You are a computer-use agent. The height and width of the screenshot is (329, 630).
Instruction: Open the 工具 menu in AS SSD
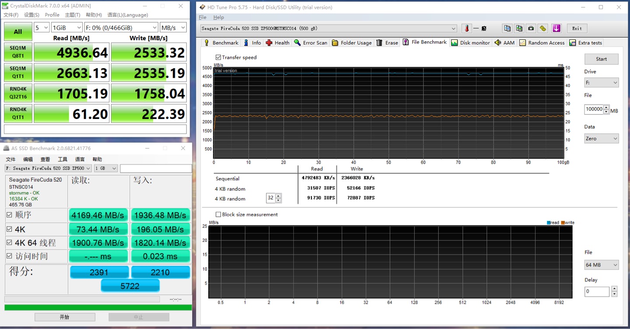click(63, 159)
